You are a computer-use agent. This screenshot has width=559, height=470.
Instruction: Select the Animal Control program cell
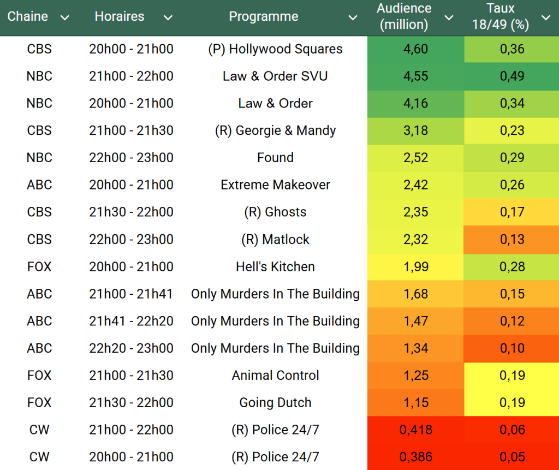pos(275,376)
